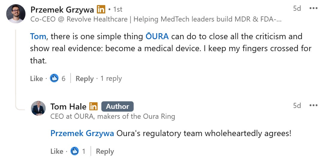Viewport: 326px width, 163px height.
Task: Like Tom Hale's reply
Action: (x=57, y=151)
